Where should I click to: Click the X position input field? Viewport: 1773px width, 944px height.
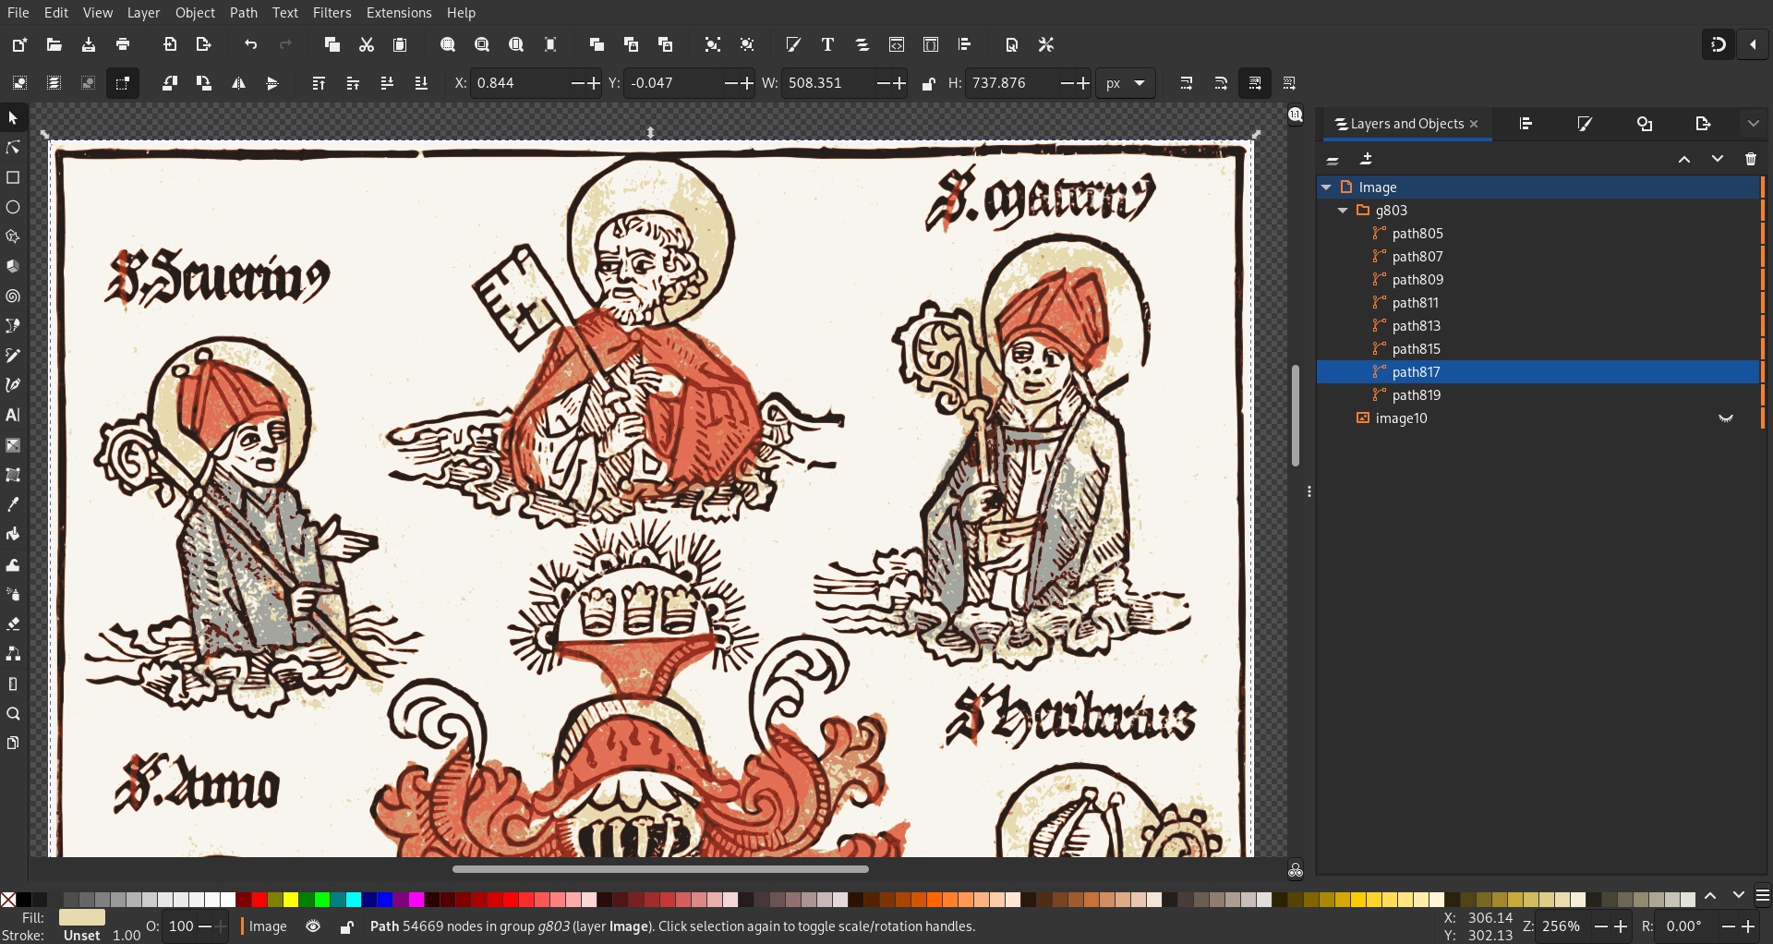pyautogui.click(x=522, y=83)
